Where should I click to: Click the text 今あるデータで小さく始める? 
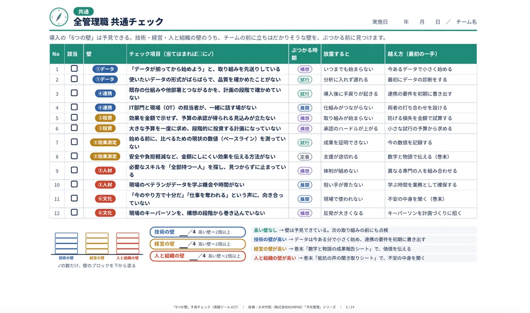(420, 69)
